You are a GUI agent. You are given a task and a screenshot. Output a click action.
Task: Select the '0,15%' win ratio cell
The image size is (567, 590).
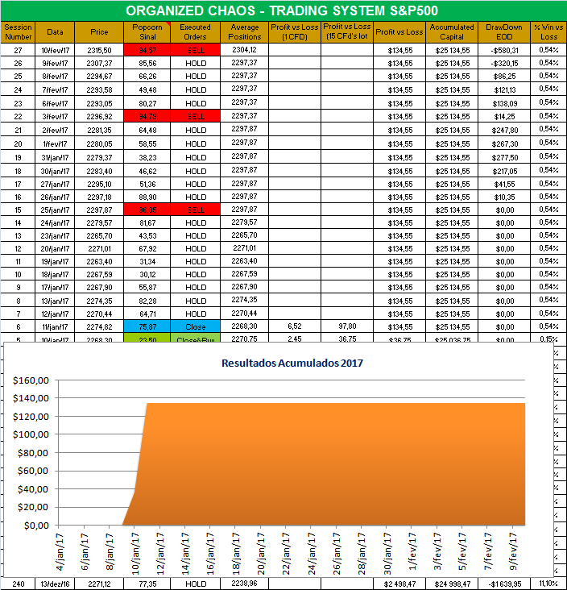click(548, 339)
